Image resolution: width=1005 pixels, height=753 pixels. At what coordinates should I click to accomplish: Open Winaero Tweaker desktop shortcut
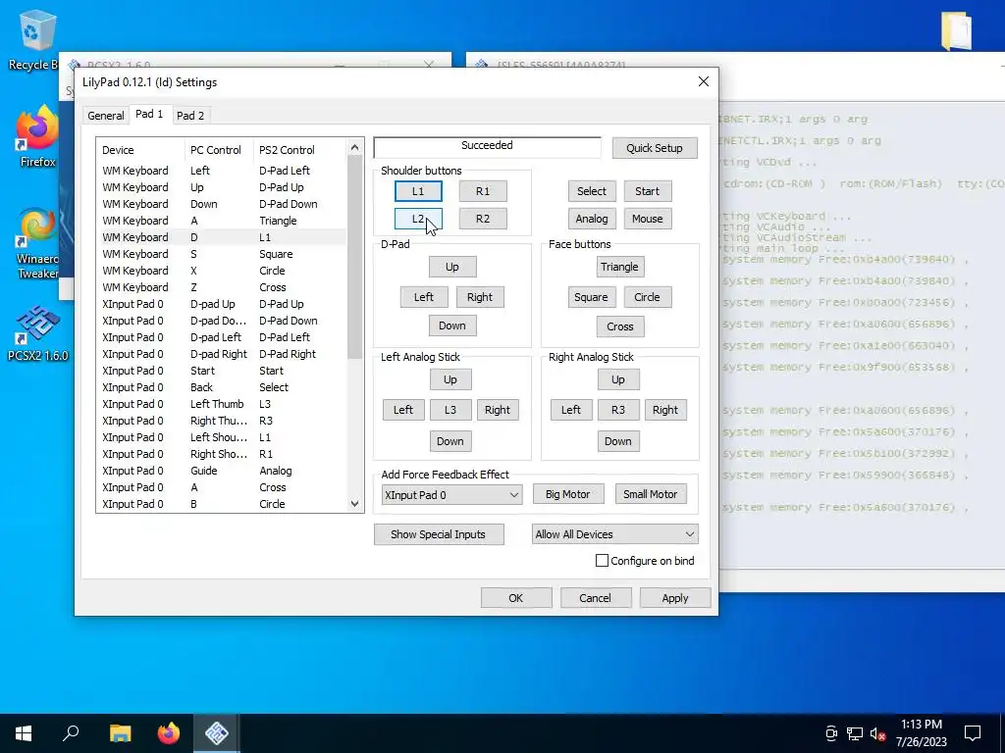(37, 243)
